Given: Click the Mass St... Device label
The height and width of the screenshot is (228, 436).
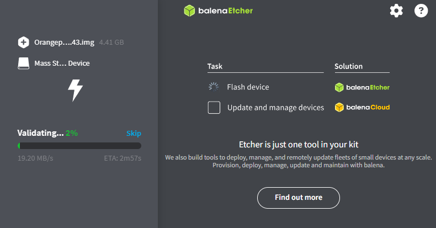Looking at the screenshot, I should (x=62, y=63).
